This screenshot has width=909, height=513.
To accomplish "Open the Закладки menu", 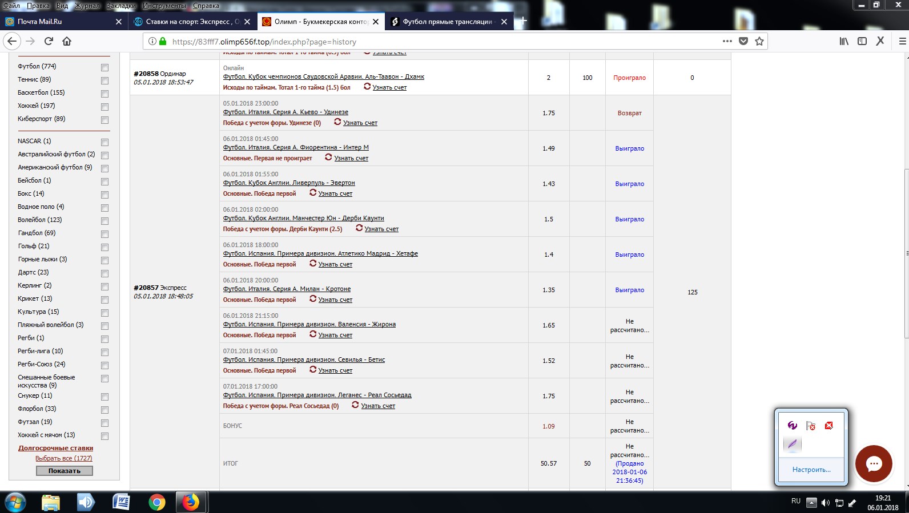I will (121, 6).
